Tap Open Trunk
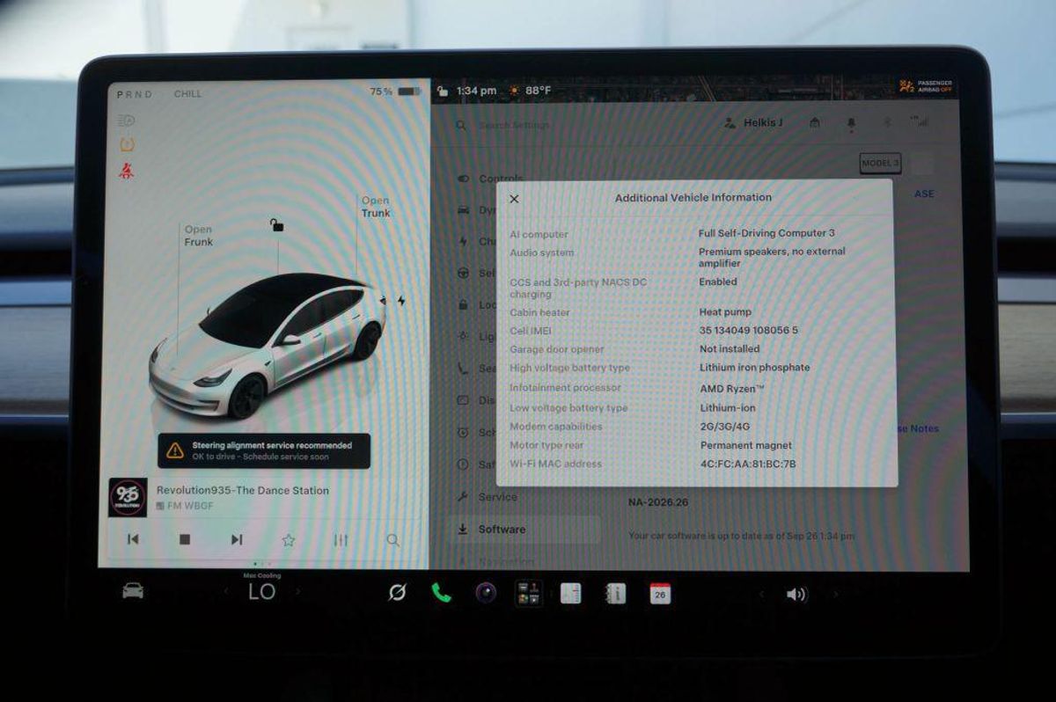This screenshot has width=1056, height=702. (376, 207)
